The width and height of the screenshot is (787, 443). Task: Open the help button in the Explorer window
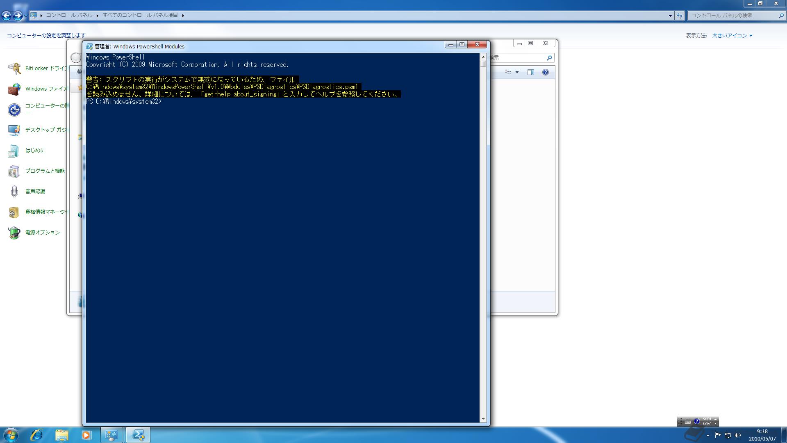[x=545, y=72]
